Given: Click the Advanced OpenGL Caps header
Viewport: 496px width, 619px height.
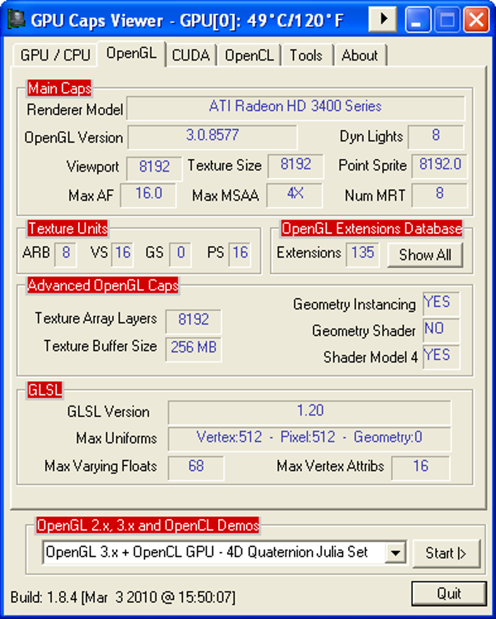Looking at the screenshot, I should click(x=103, y=285).
